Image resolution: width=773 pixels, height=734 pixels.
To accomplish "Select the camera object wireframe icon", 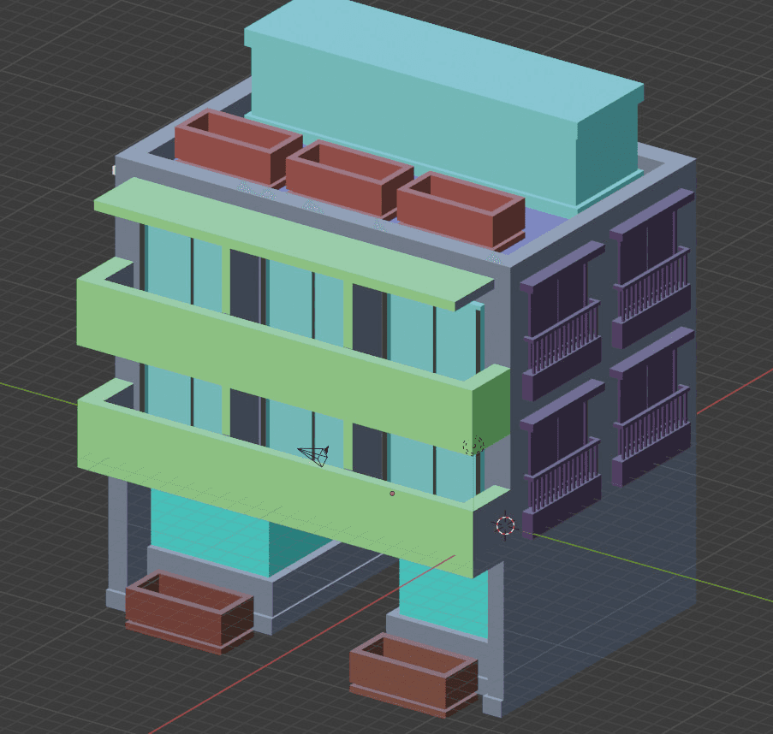I will click(314, 453).
